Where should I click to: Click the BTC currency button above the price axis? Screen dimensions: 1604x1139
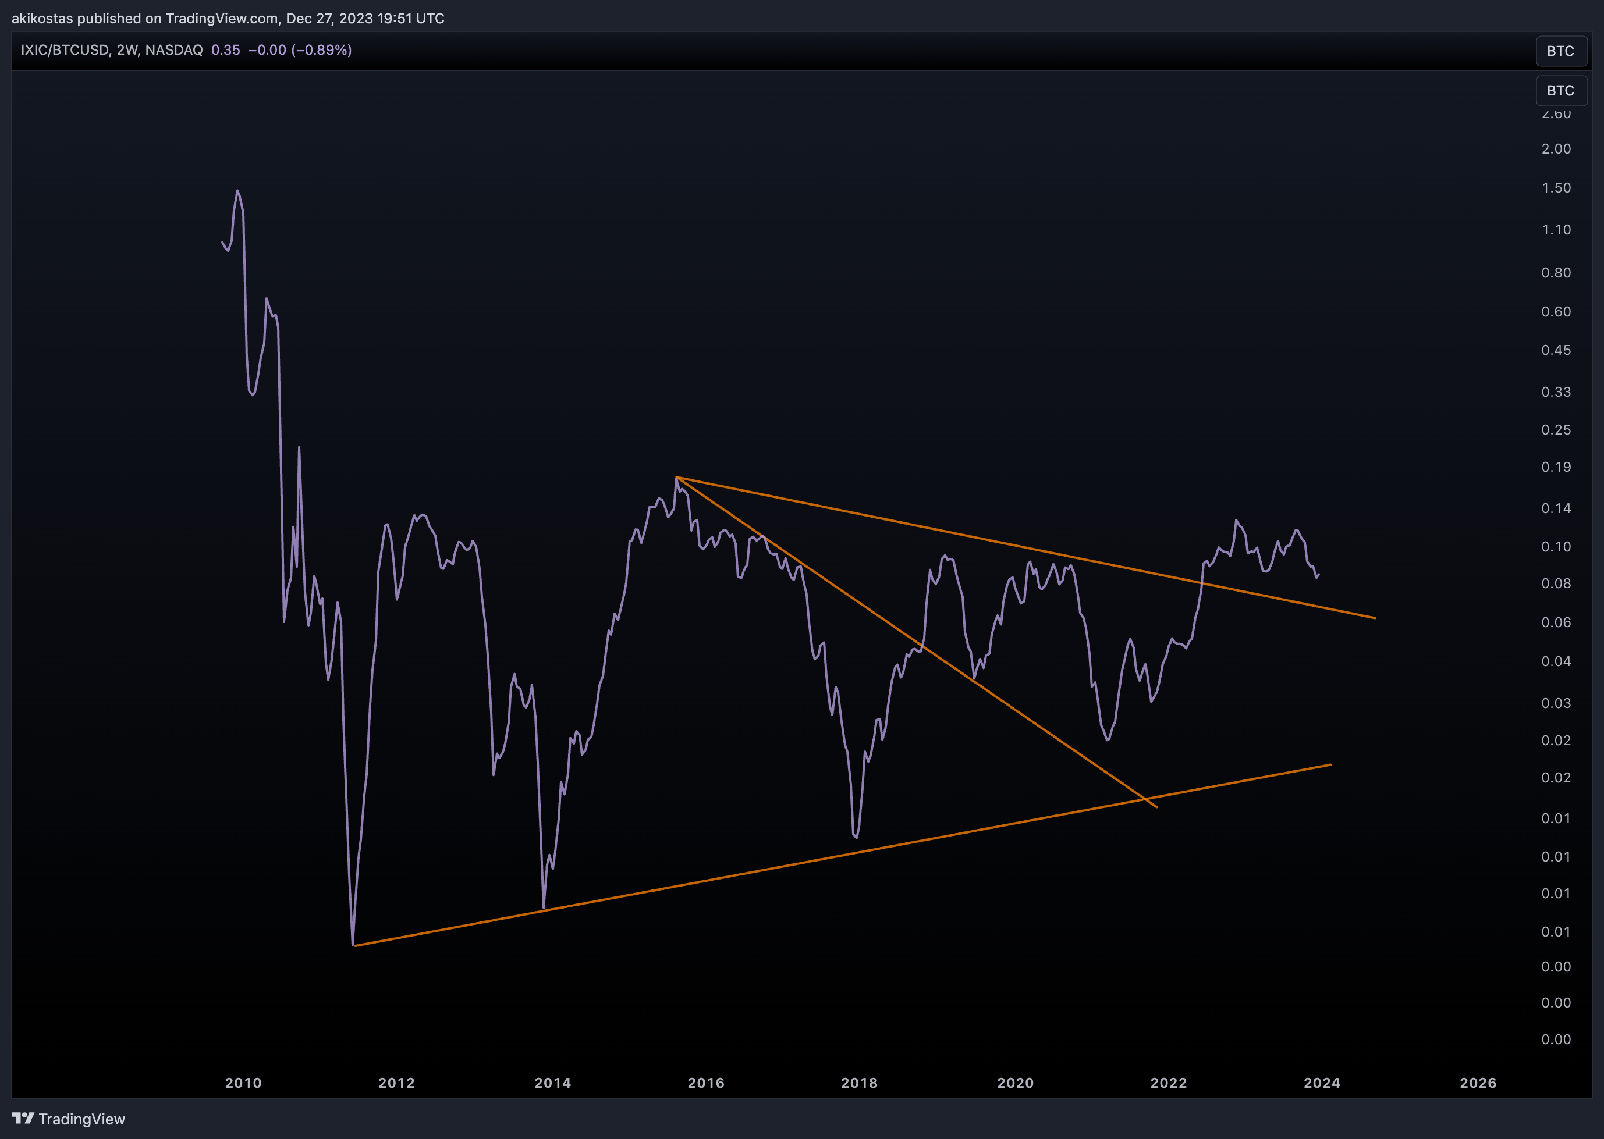(1561, 91)
